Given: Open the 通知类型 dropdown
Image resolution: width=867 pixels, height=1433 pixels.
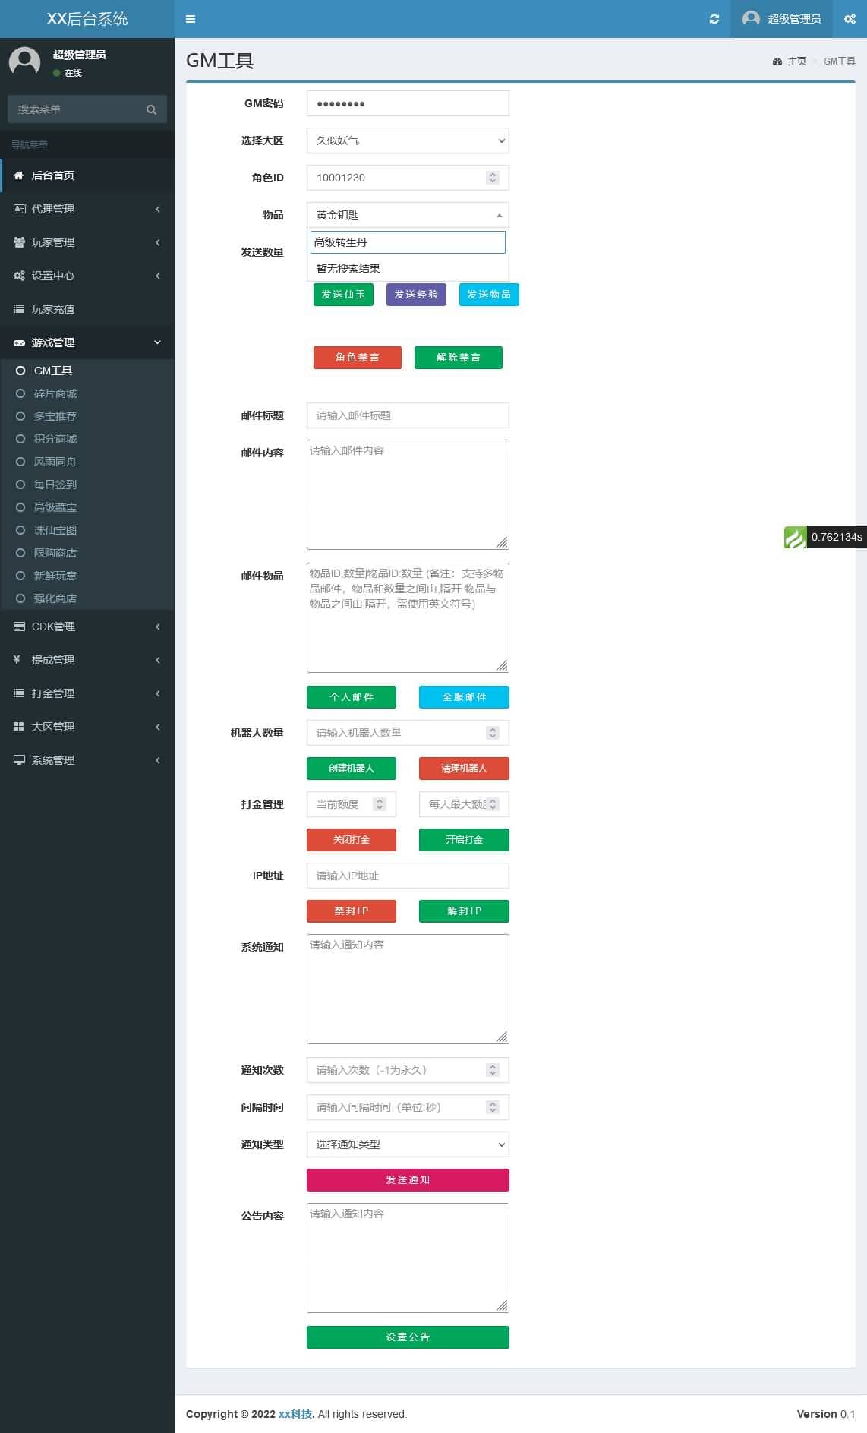Looking at the screenshot, I should pos(408,1144).
